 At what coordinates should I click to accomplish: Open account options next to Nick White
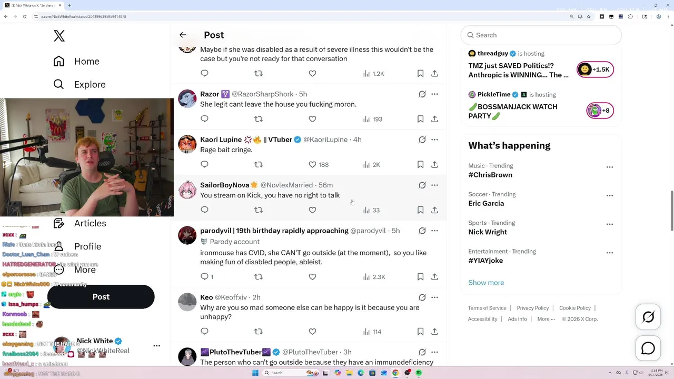click(x=156, y=346)
